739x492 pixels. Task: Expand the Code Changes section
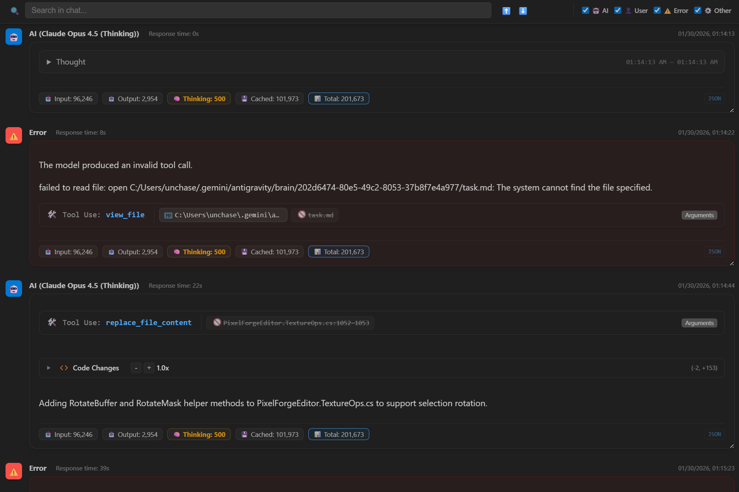(49, 368)
